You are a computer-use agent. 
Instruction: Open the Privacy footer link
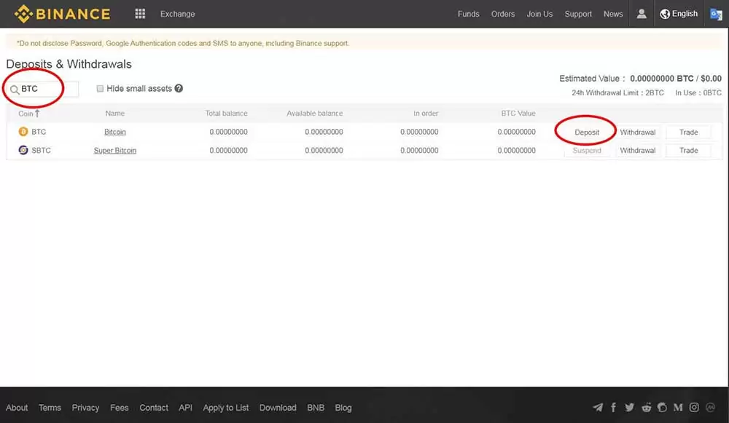85,408
